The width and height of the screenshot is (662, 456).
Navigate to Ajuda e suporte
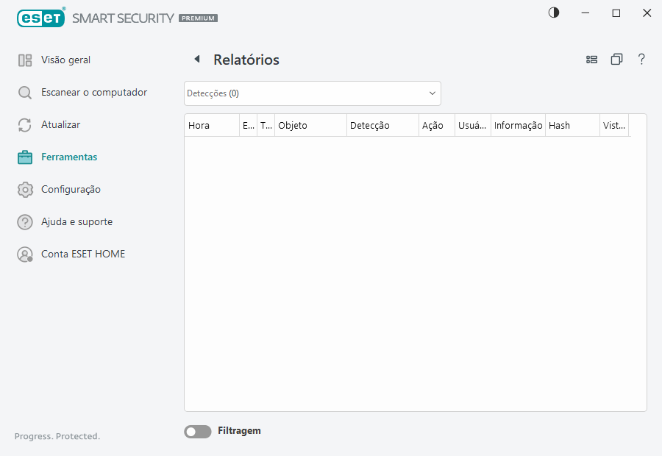77,221
